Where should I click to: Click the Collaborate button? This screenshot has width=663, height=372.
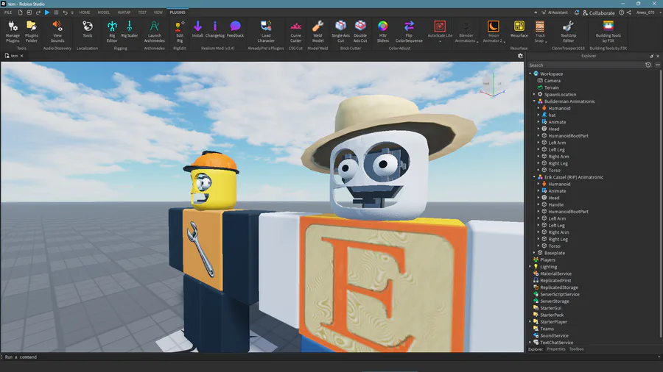point(598,13)
